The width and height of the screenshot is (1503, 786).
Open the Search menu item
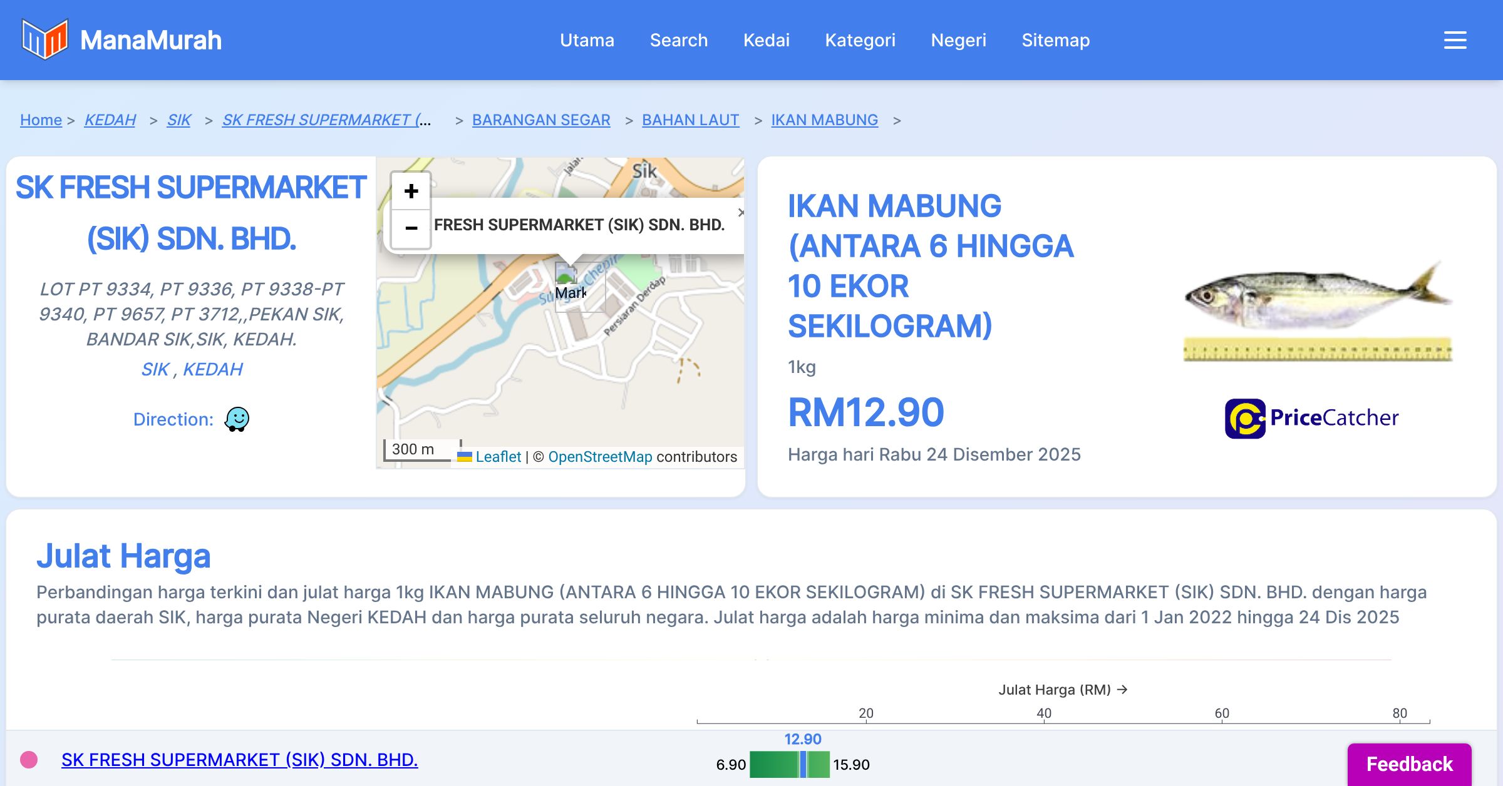pyautogui.click(x=678, y=40)
